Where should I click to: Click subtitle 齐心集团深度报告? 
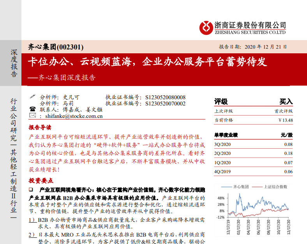67,77
